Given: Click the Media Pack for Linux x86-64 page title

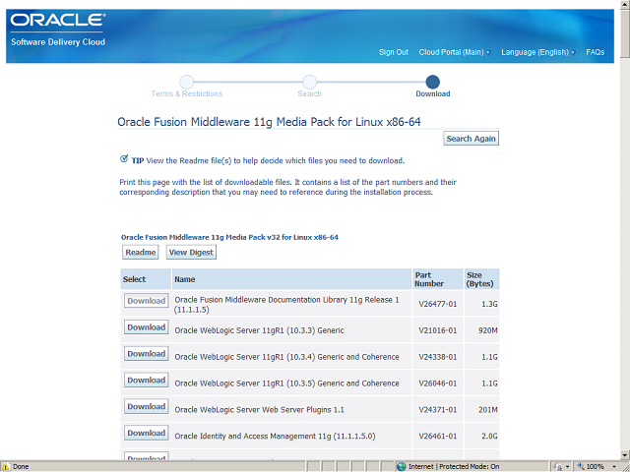Looking at the screenshot, I should click(269, 122).
